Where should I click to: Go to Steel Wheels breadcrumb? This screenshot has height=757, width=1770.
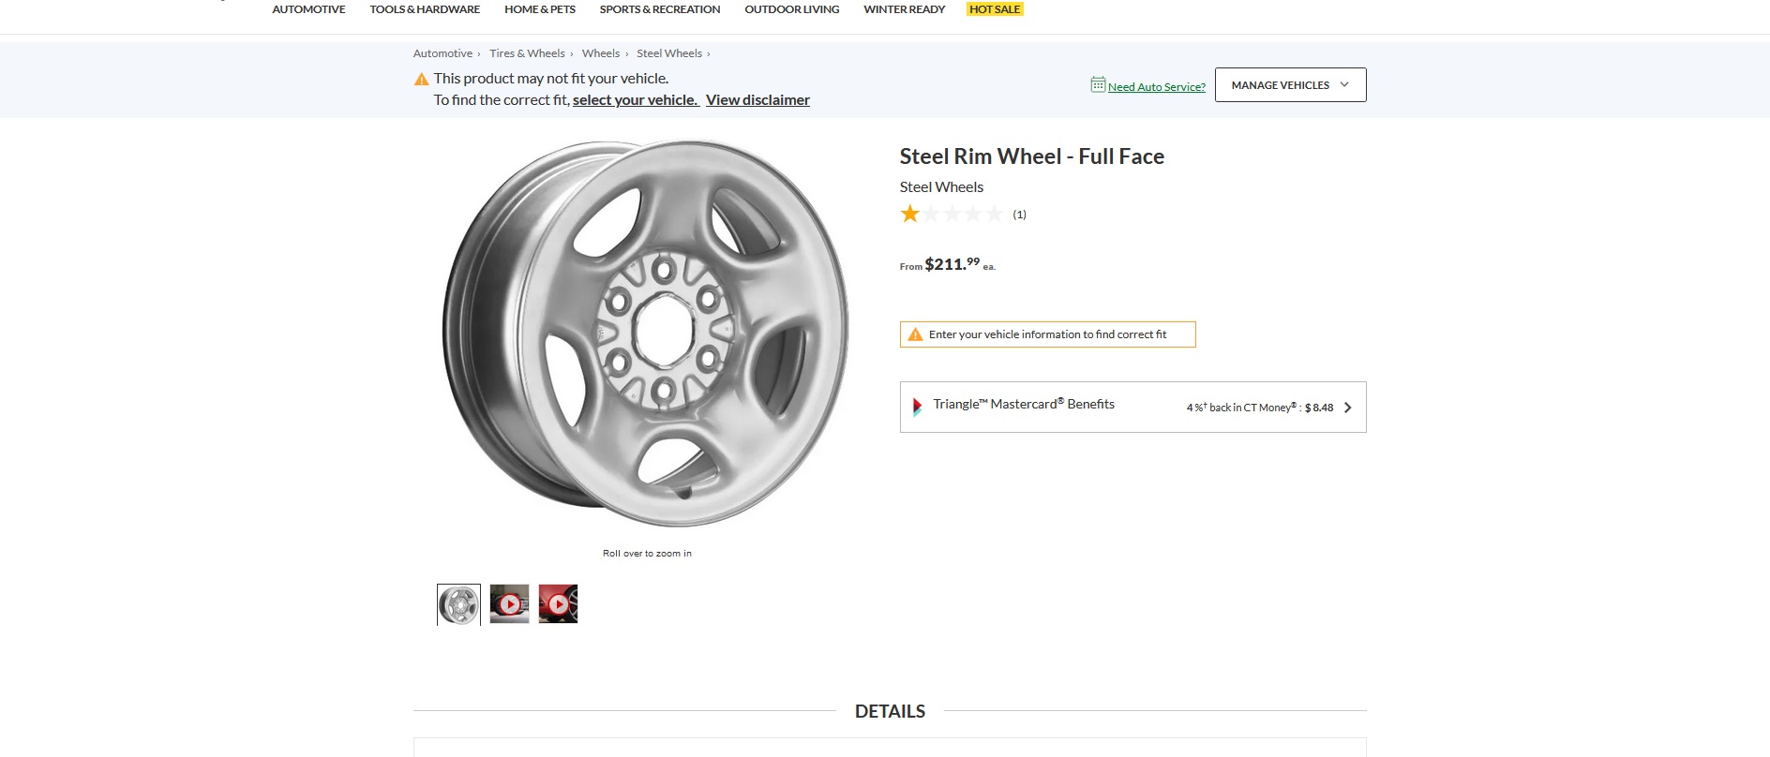point(669,53)
